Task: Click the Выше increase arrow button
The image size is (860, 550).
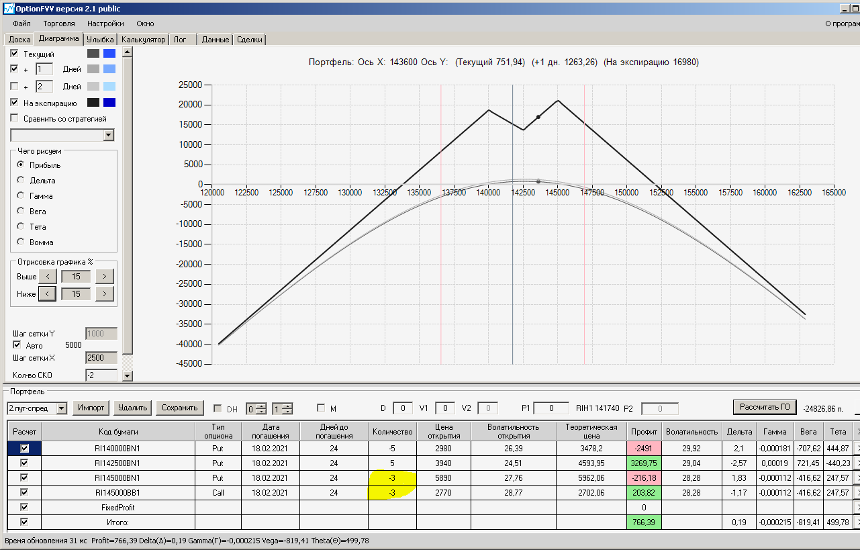Action: tap(105, 276)
